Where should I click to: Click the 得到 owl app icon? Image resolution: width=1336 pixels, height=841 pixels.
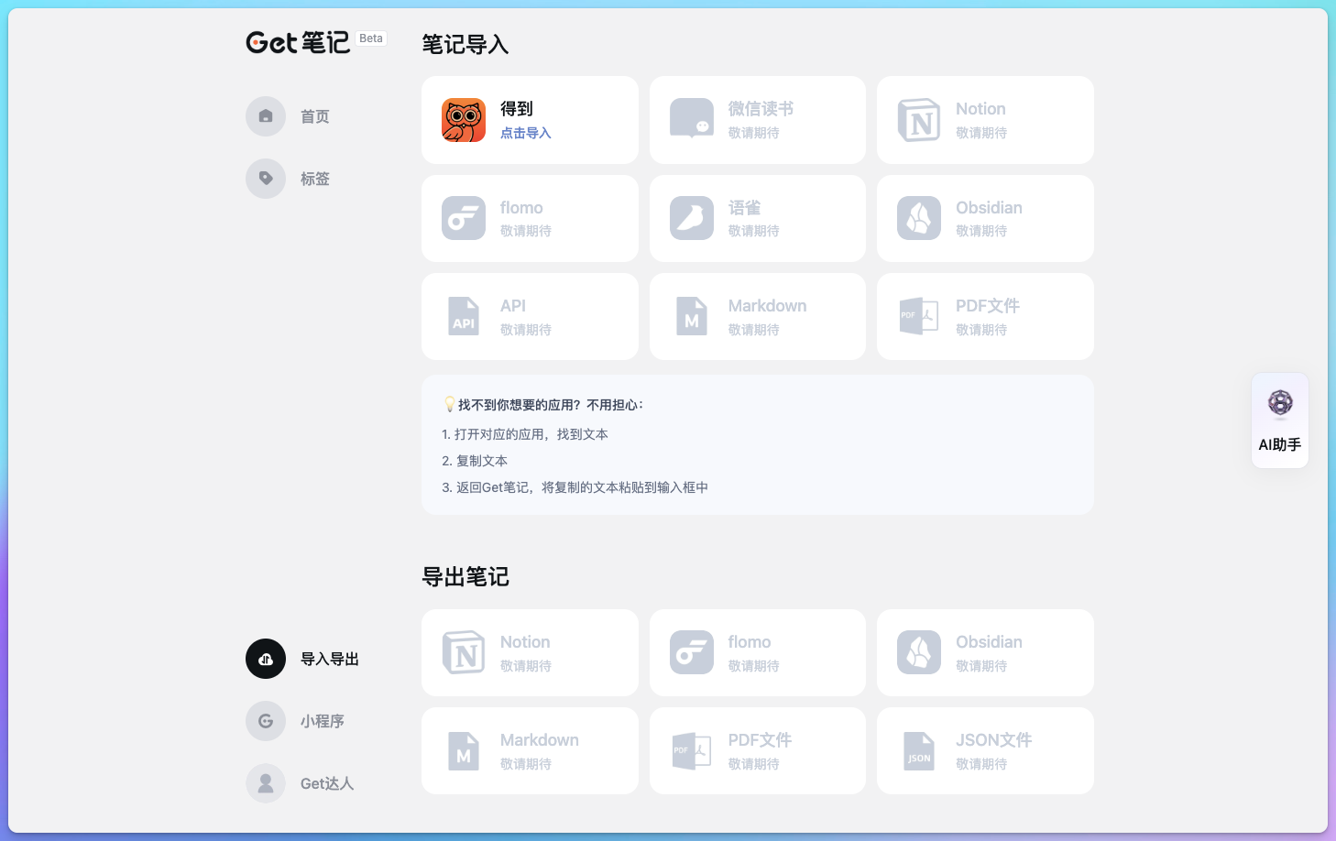click(x=463, y=120)
